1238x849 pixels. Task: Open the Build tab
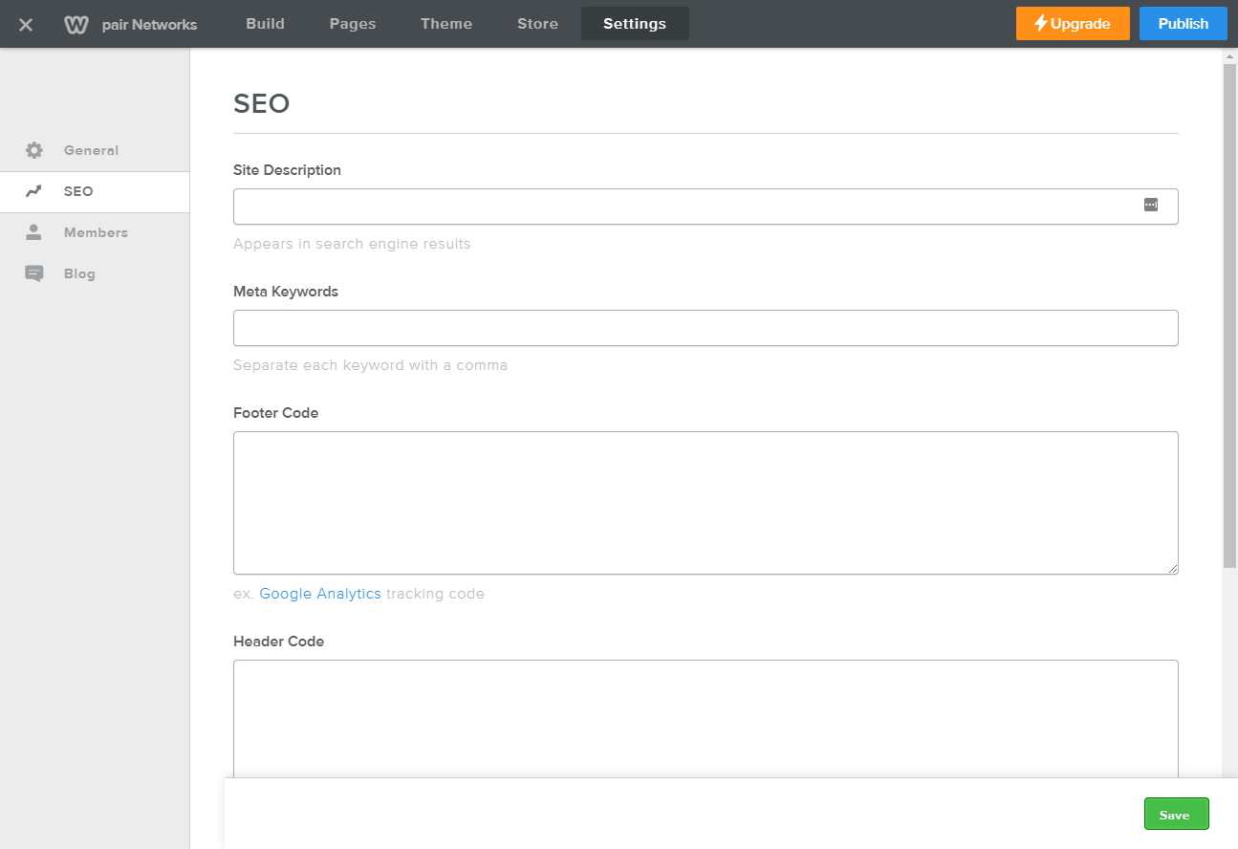265,24
